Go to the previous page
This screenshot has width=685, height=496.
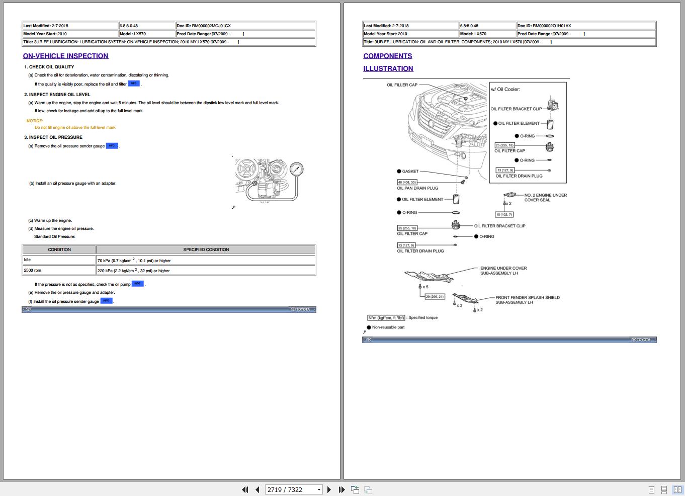(x=257, y=489)
